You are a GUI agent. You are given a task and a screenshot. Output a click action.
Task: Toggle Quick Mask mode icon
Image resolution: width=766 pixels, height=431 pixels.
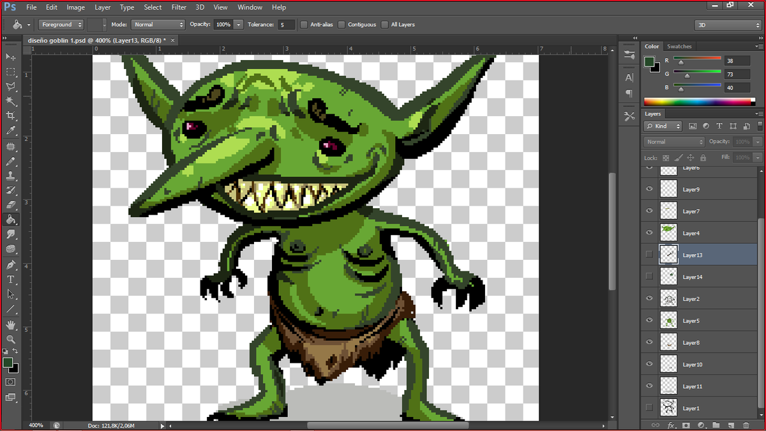pos(11,382)
